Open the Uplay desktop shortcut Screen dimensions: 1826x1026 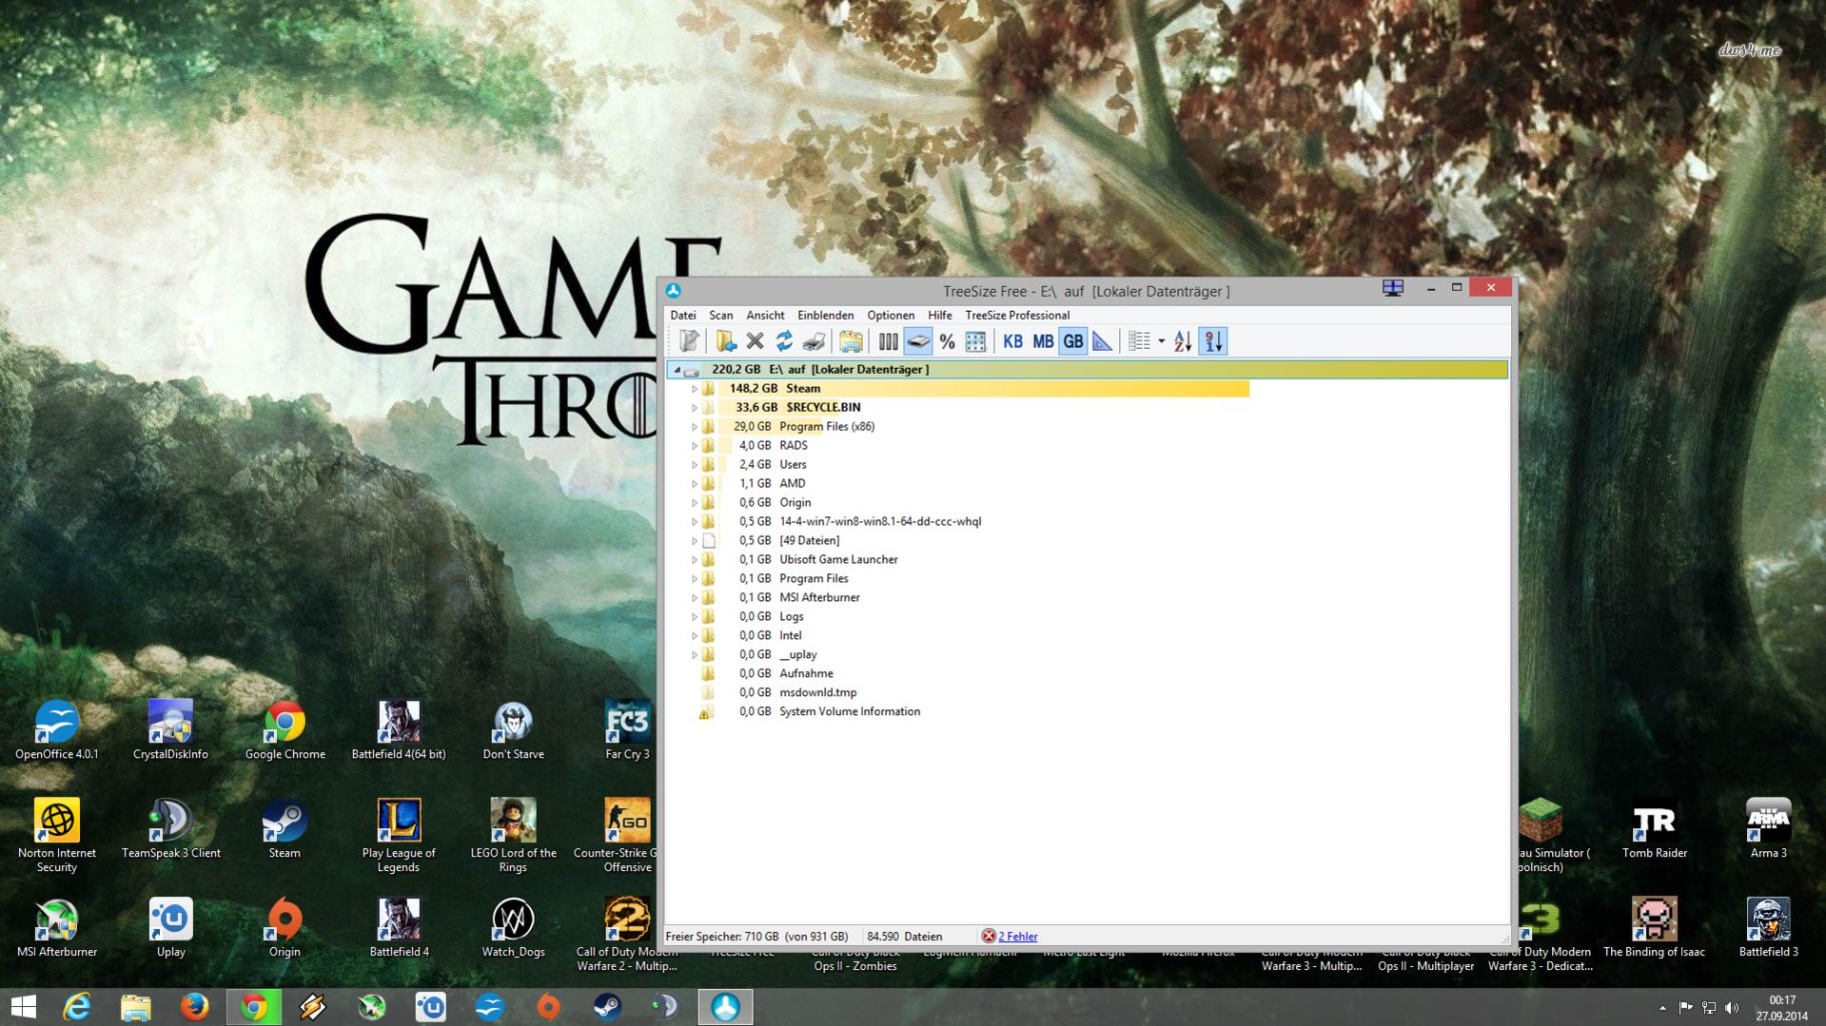pos(170,929)
